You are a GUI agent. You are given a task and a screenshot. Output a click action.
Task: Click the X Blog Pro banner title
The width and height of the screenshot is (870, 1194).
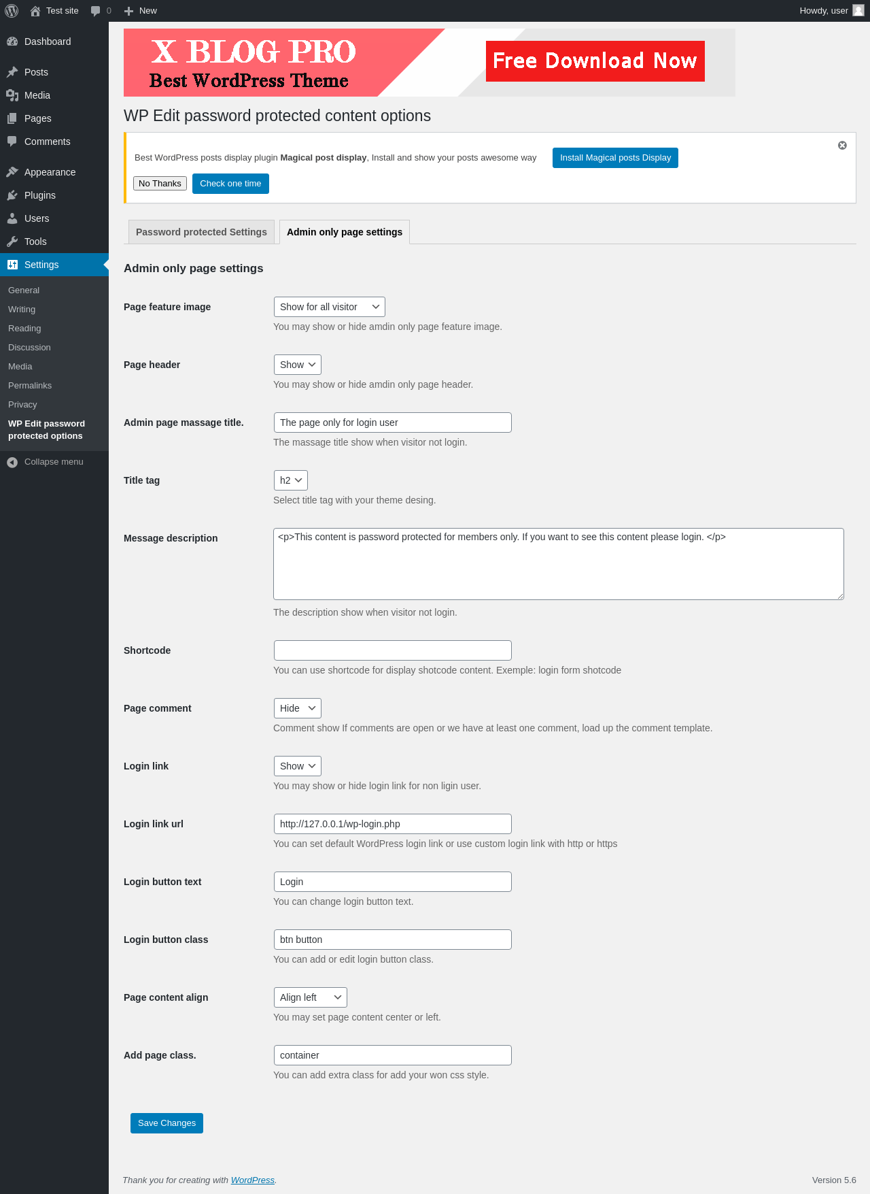point(254,52)
